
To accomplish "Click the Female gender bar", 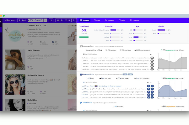I will click(162, 30).
